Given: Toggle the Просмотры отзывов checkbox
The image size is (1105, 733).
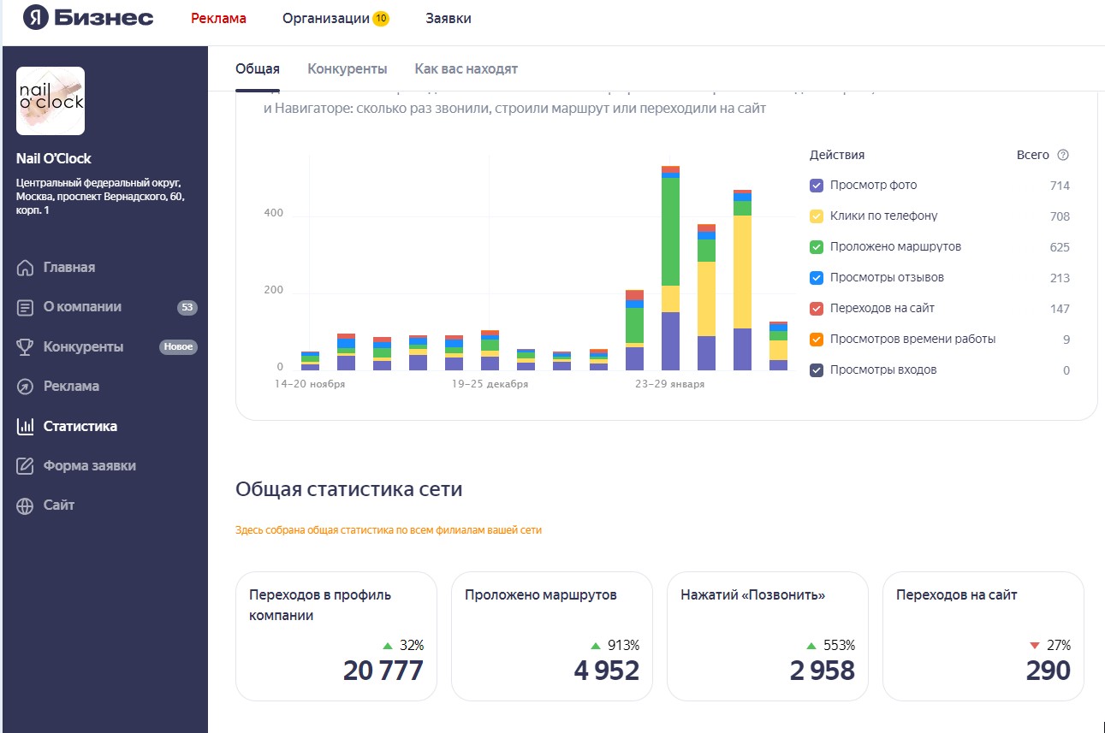Looking at the screenshot, I should 817,278.
